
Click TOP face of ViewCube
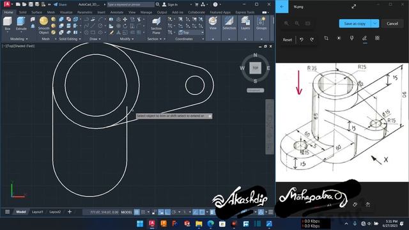point(255,68)
